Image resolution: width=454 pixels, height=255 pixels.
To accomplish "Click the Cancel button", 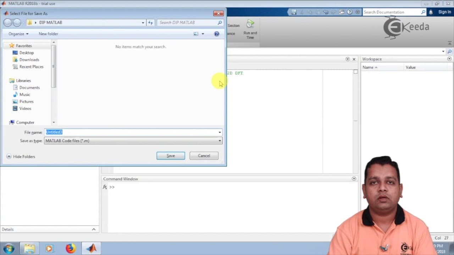I will coord(204,156).
